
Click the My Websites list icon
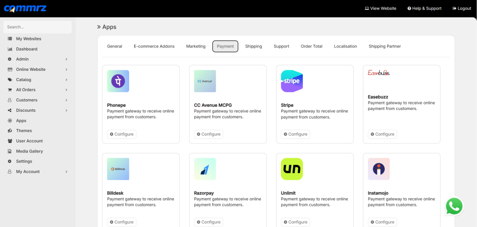pyautogui.click(x=10, y=39)
